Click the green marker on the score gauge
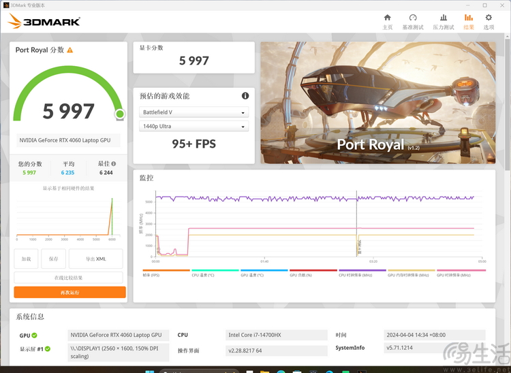This screenshot has height=373, width=511. click(x=120, y=114)
